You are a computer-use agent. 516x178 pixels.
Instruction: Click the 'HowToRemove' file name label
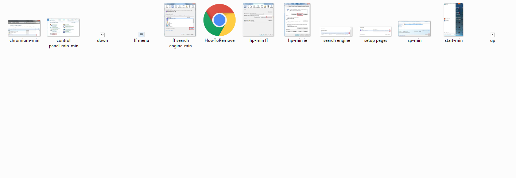tap(220, 40)
